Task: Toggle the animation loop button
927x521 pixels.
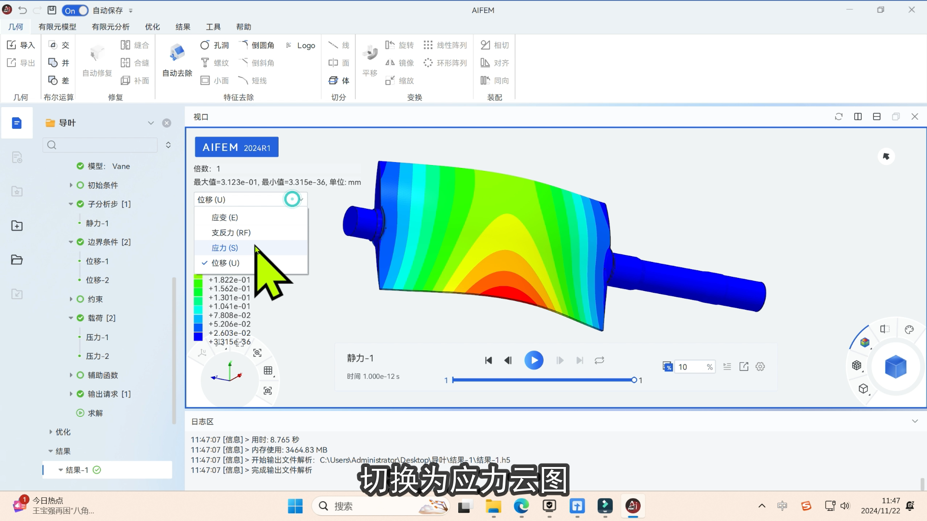Action: 599,360
